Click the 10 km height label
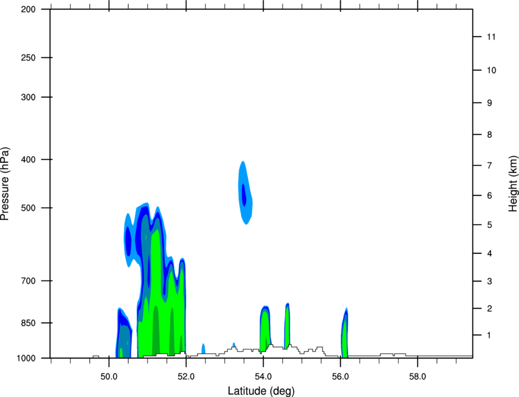This screenshot has width=519, height=397. [492, 70]
